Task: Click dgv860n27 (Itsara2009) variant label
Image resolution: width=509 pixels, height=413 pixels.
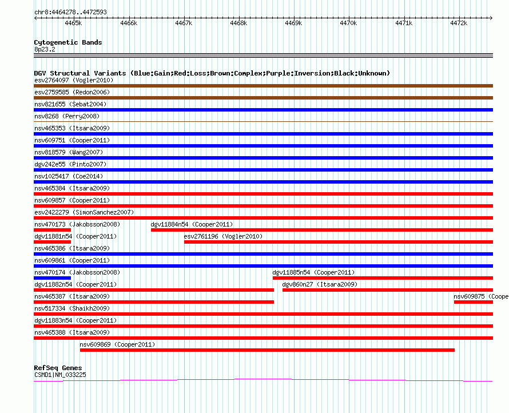Action: click(320, 284)
